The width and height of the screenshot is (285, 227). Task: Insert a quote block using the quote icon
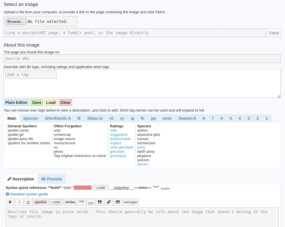coord(100,202)
